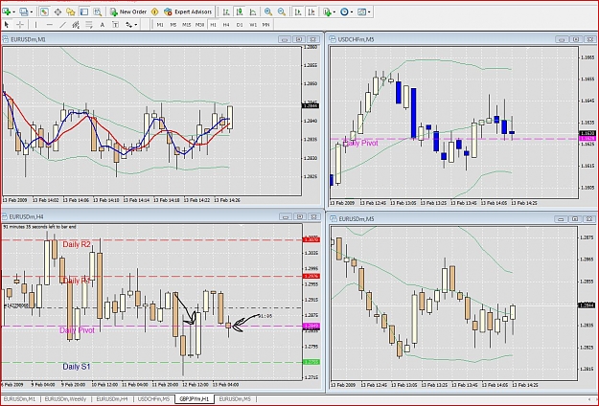
Task: Minimize the USDCHFm,M5 chart window
Action: pyautogui.click(x=562, y=39)
